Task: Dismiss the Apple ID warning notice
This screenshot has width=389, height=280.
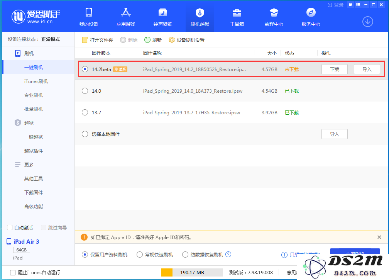Action: [379, 237]
